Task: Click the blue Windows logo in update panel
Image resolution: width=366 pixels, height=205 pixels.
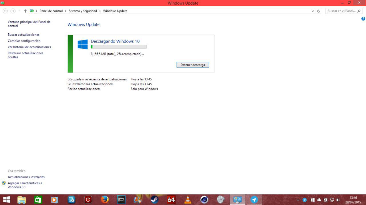Action: pos(83,44)
